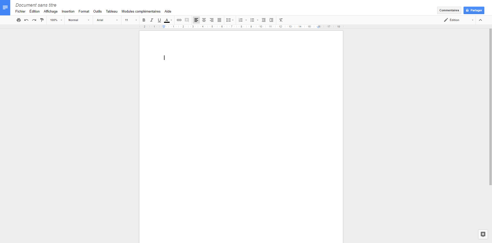
Task: Open the Normal paragraph style dropdown
Action: (79, 20)
